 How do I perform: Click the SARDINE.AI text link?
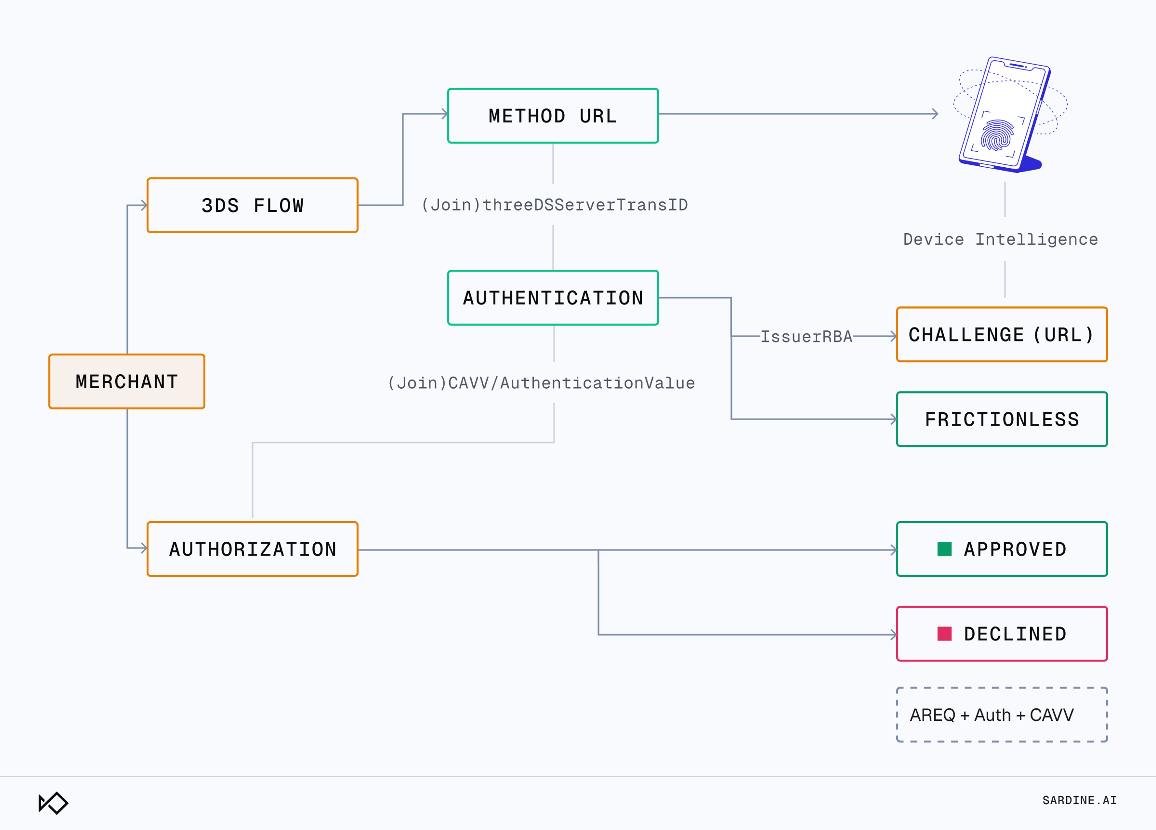(1079, 800)
